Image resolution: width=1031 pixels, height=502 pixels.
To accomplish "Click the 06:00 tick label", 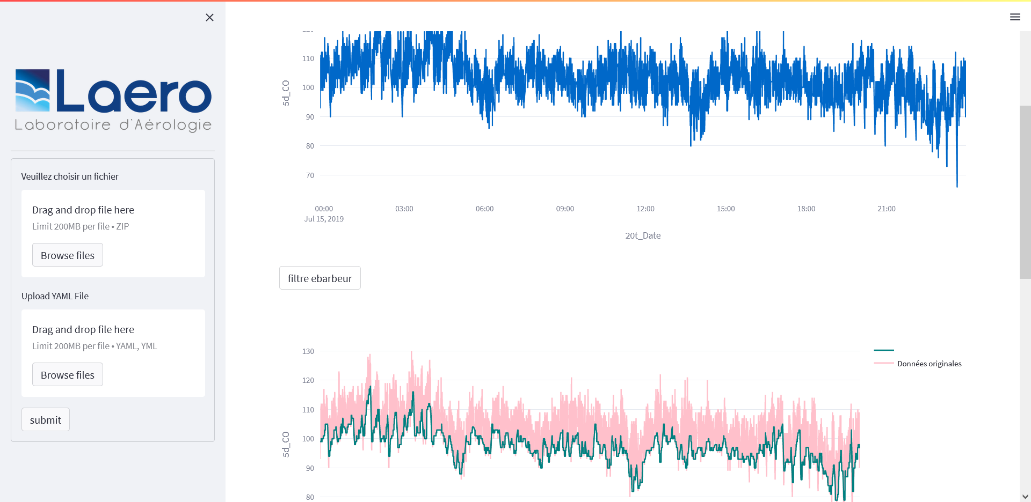I will [x=484, y=209].
